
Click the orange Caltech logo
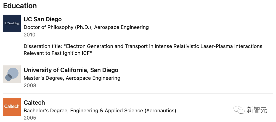click(x=12, y=107)
